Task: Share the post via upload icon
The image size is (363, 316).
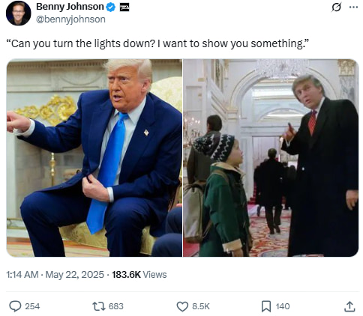Action: (349, 306)
